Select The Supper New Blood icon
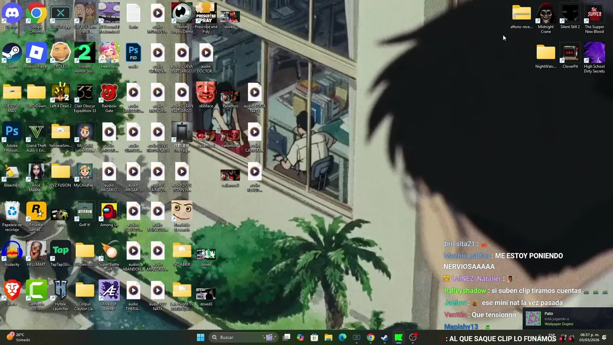The image size is (613, 345). (594, 18)
